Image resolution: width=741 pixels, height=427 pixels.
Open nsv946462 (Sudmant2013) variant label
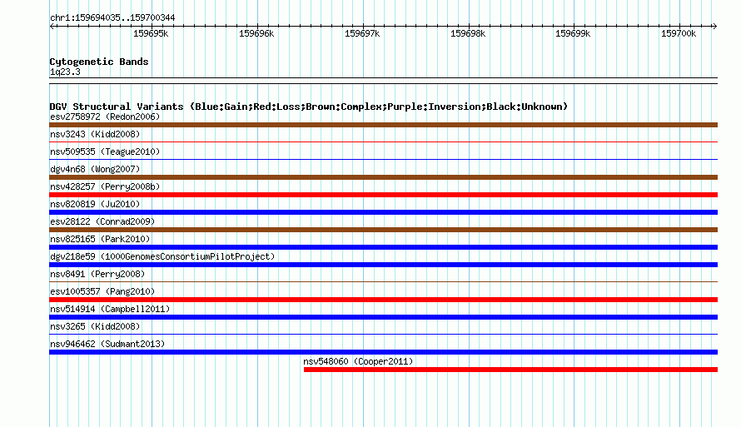click(x=107, y=344)
